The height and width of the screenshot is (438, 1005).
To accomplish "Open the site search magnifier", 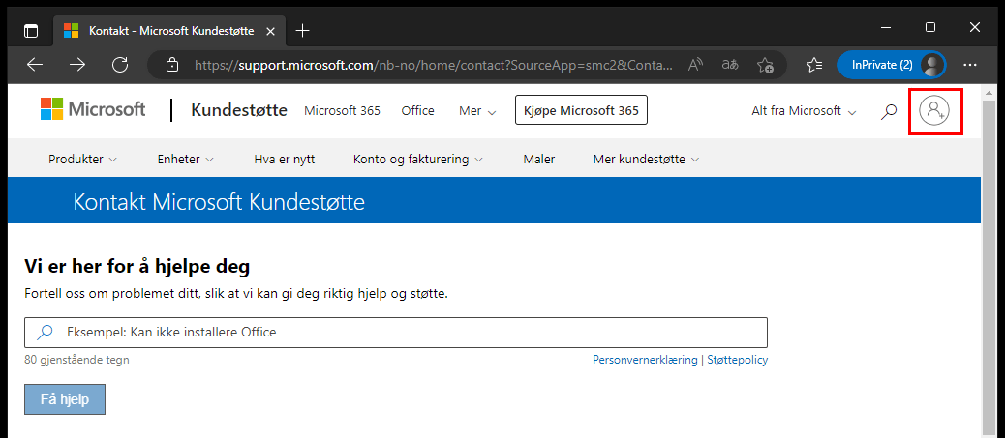I will click(889, 111).
